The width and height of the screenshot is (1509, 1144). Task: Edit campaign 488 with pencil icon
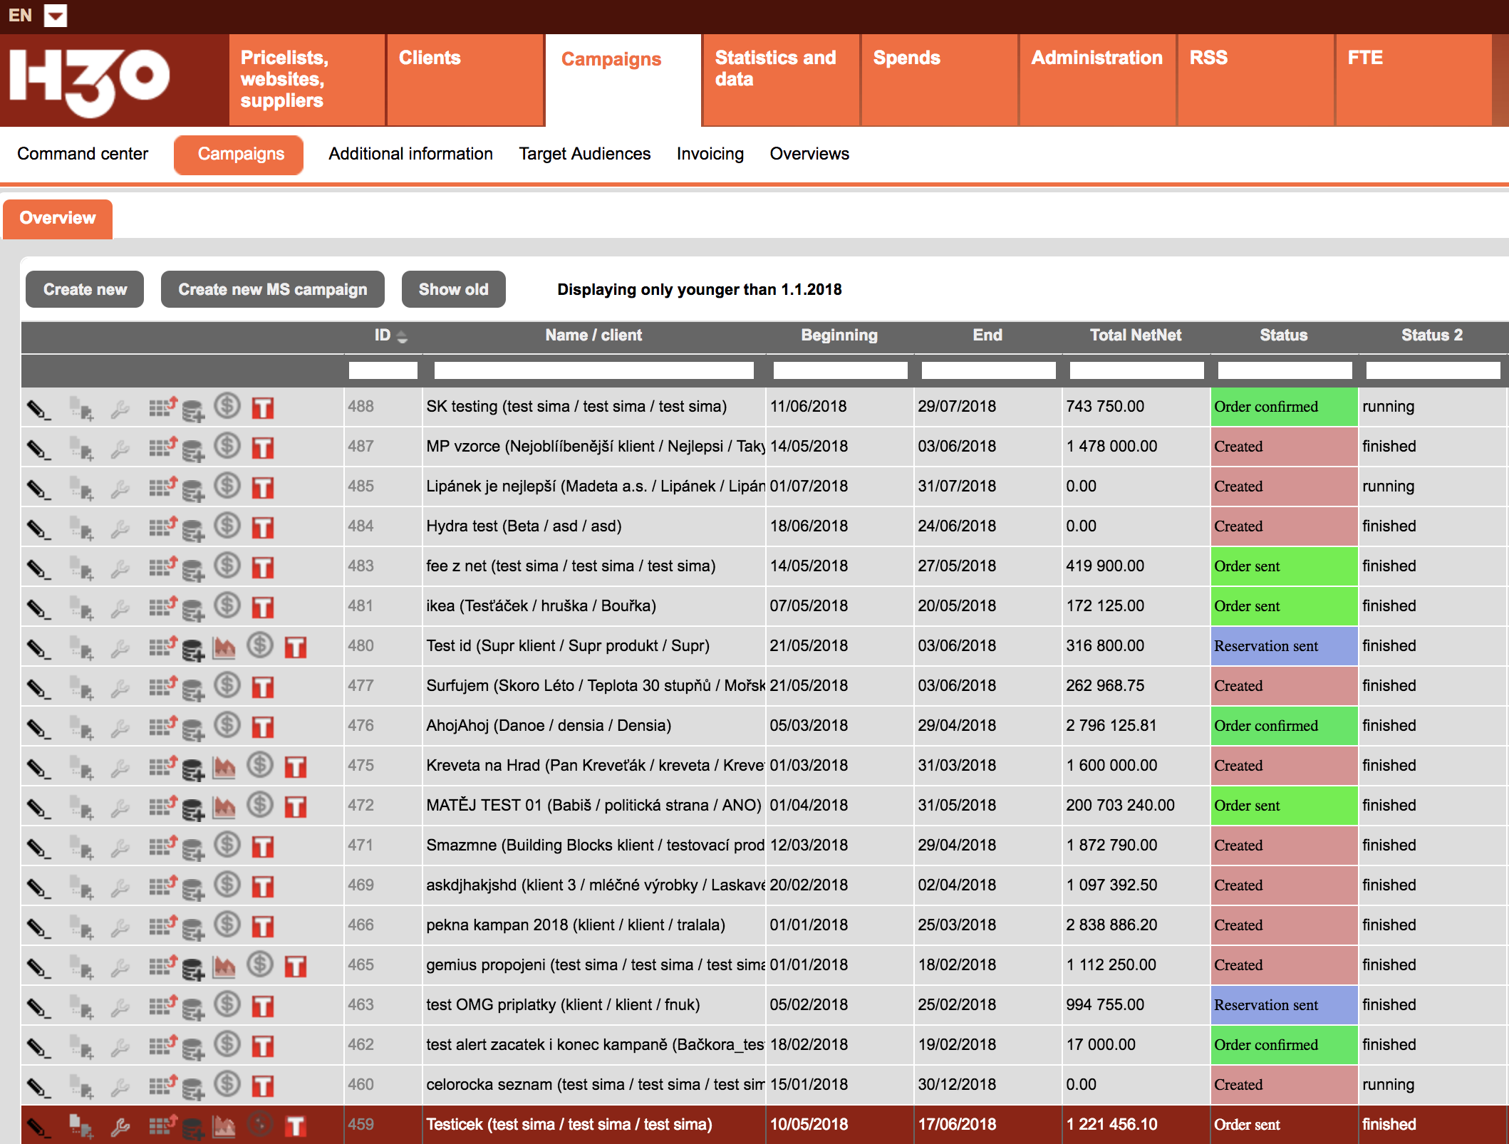(x=38, y=410)
